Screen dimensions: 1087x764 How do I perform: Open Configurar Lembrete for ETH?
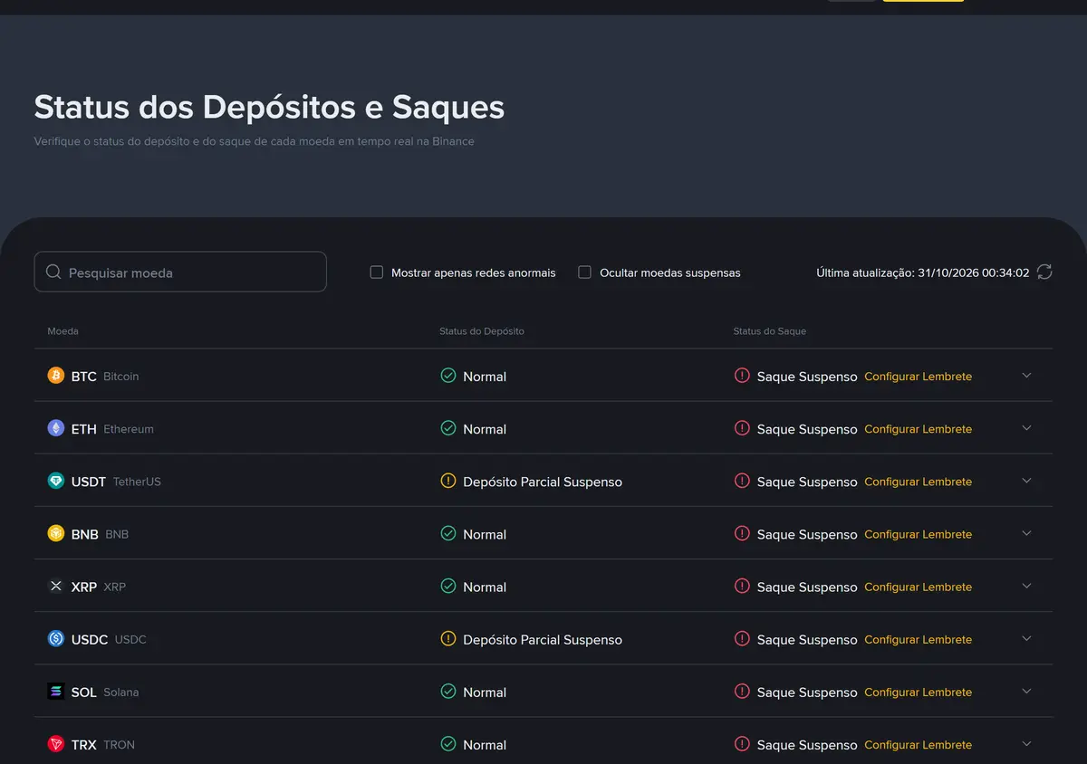pyautogui.click(x=918, y=429)
